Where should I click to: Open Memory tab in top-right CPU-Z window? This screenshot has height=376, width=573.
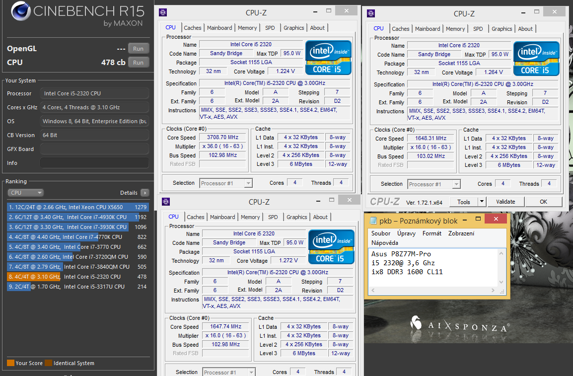(455, 29)
